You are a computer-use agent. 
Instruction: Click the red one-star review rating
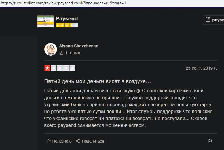tap(47, 68)
